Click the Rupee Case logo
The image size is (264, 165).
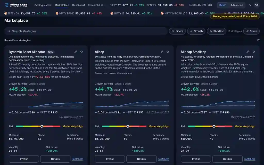pyautogui.click(x=16, y=5)
